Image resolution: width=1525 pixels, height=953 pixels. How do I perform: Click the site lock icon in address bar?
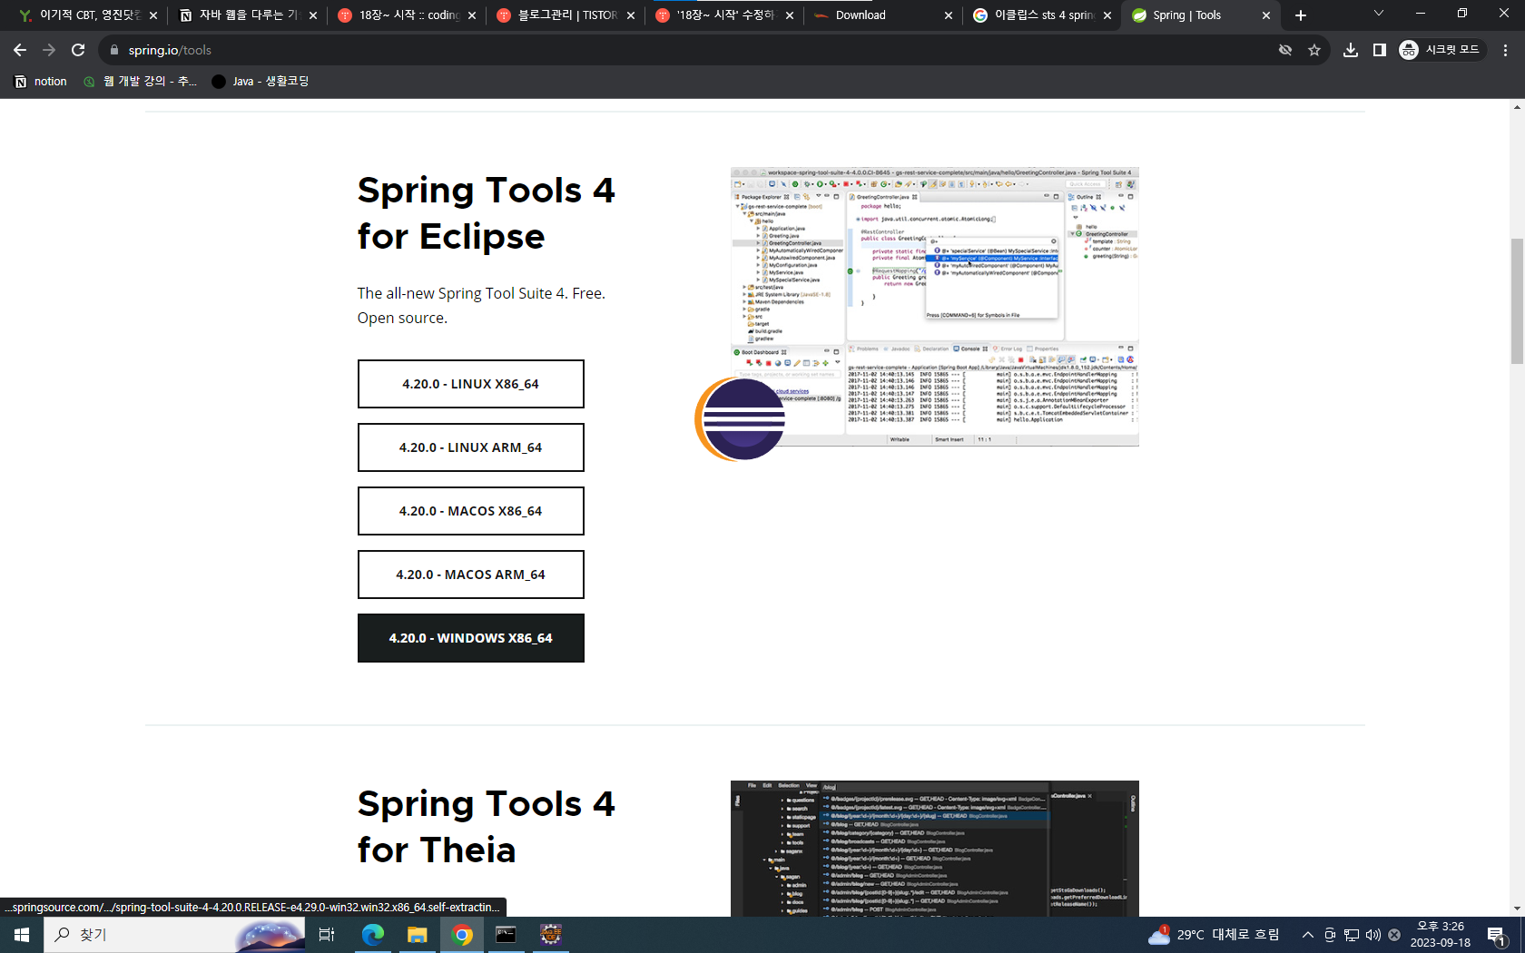point(114,50)
